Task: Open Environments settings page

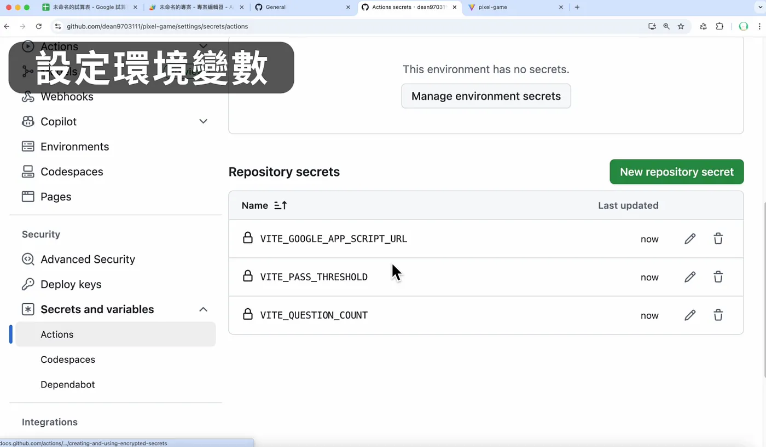Action: point(65,146)
